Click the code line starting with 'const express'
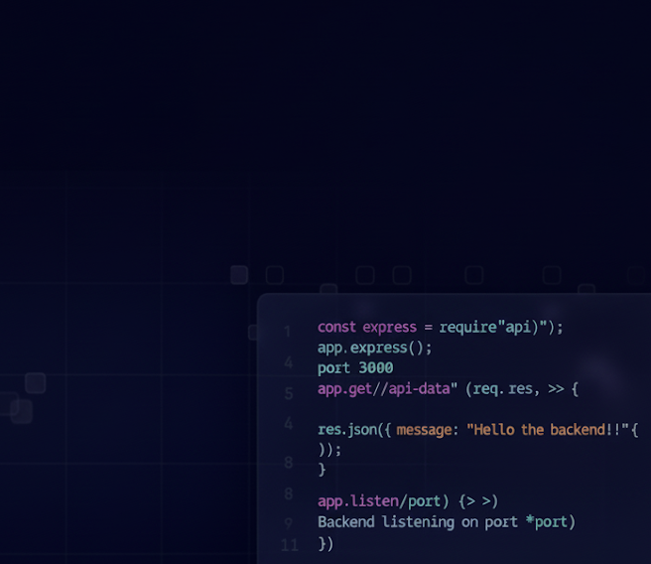 coord(441,328)
